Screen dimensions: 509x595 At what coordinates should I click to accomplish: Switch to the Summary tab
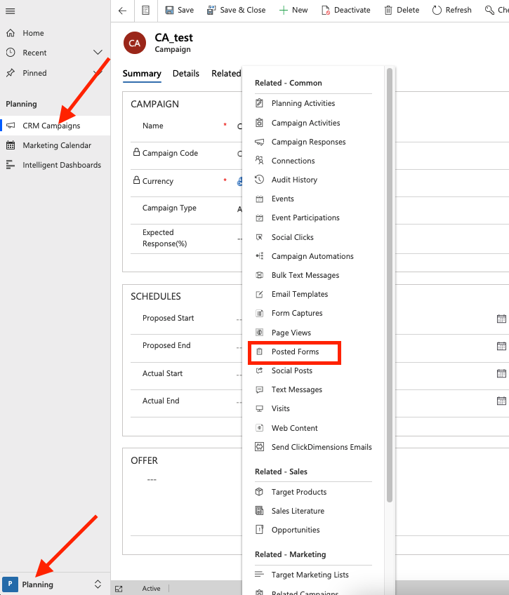(x=142, y=74)
